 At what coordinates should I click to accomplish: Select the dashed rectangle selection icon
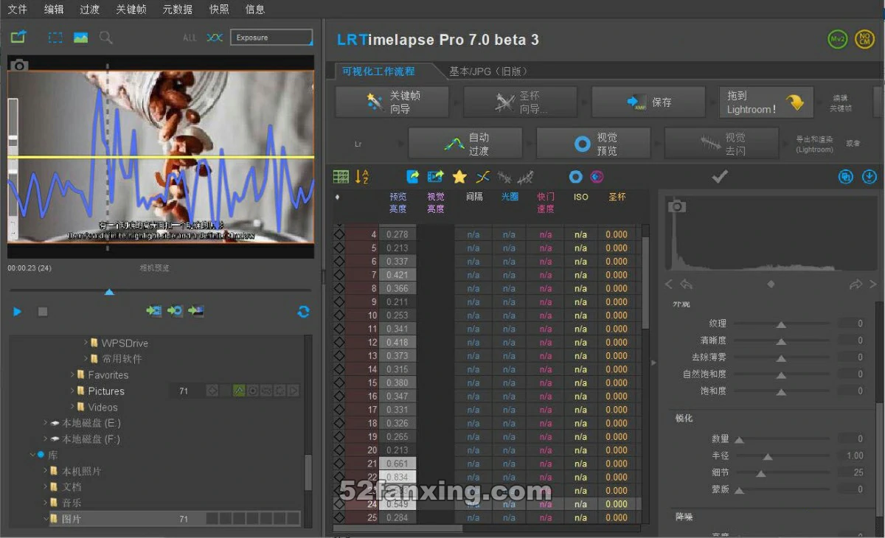tap(55, 38)
